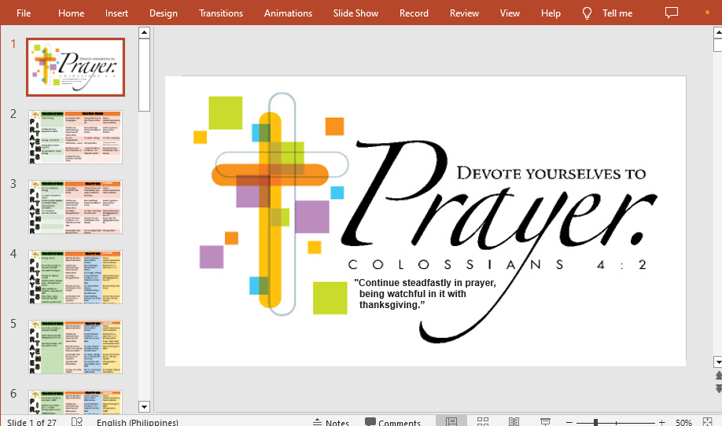This screenshot has width=722, height=426.
Task: Start Slide Show from status bar icon
Action: (x=545, y=421)
